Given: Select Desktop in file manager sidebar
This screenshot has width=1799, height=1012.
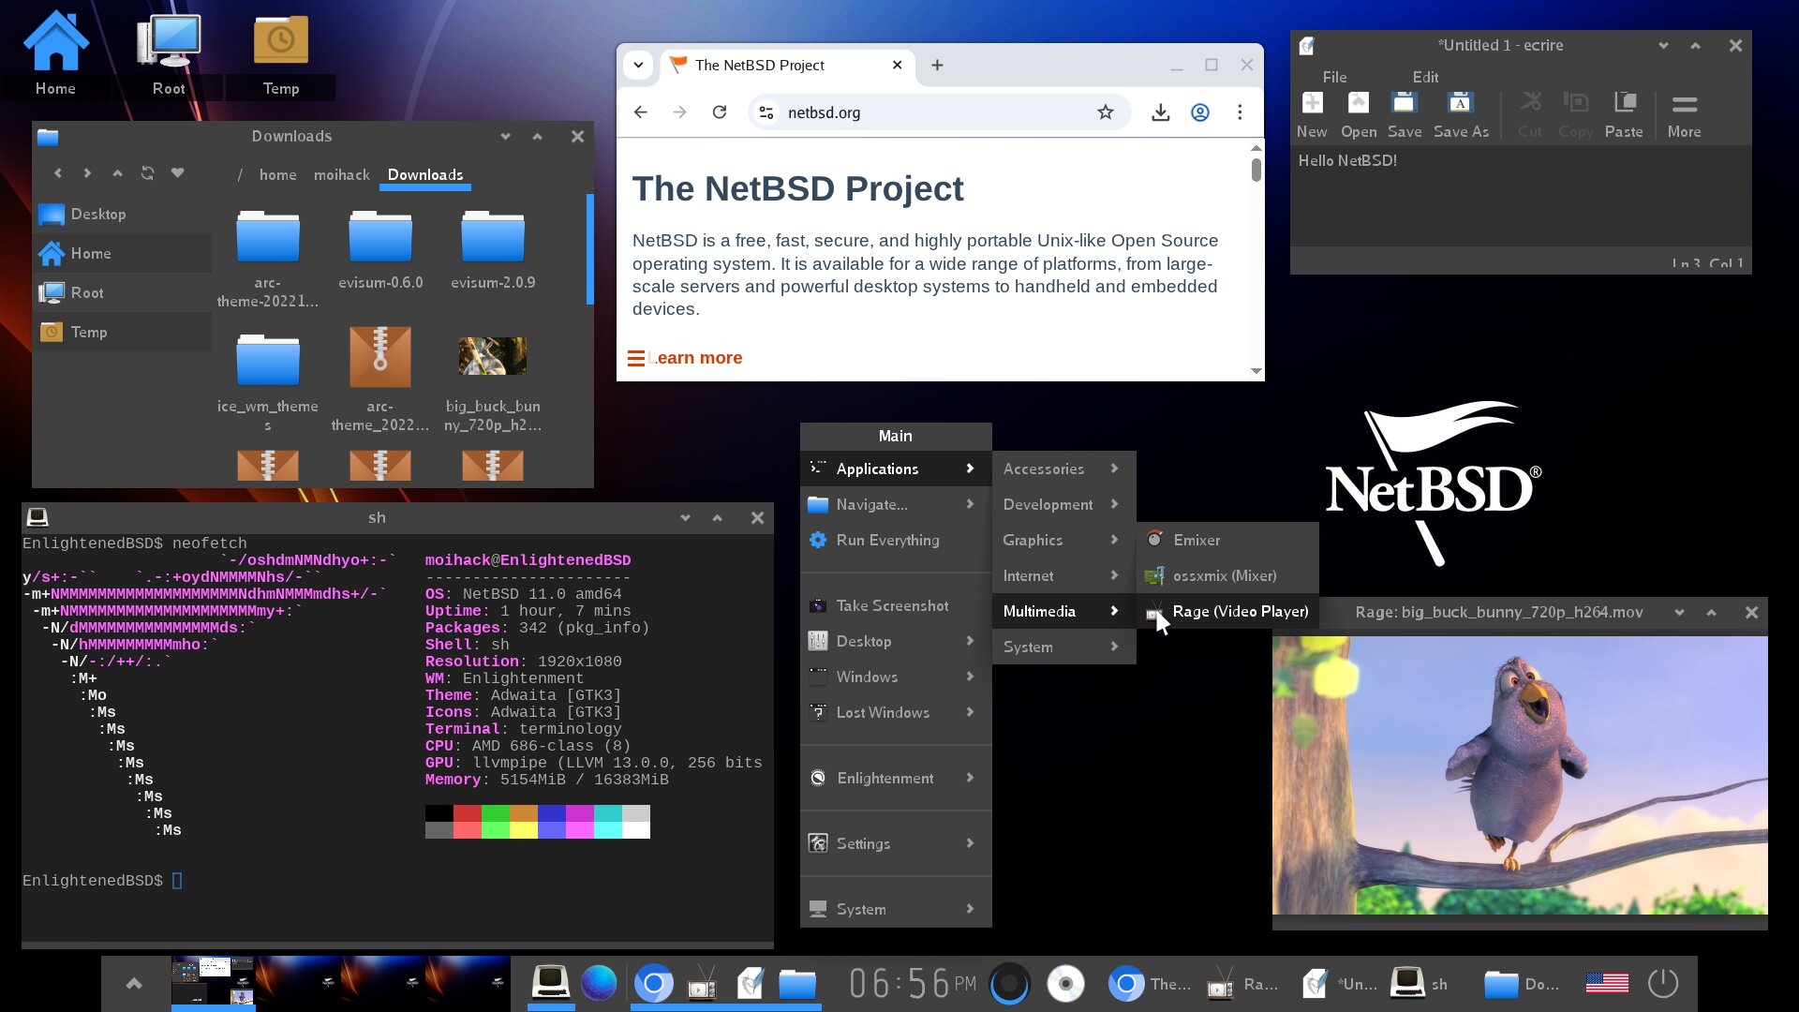Looking at the screenshot, I should 122,214.
